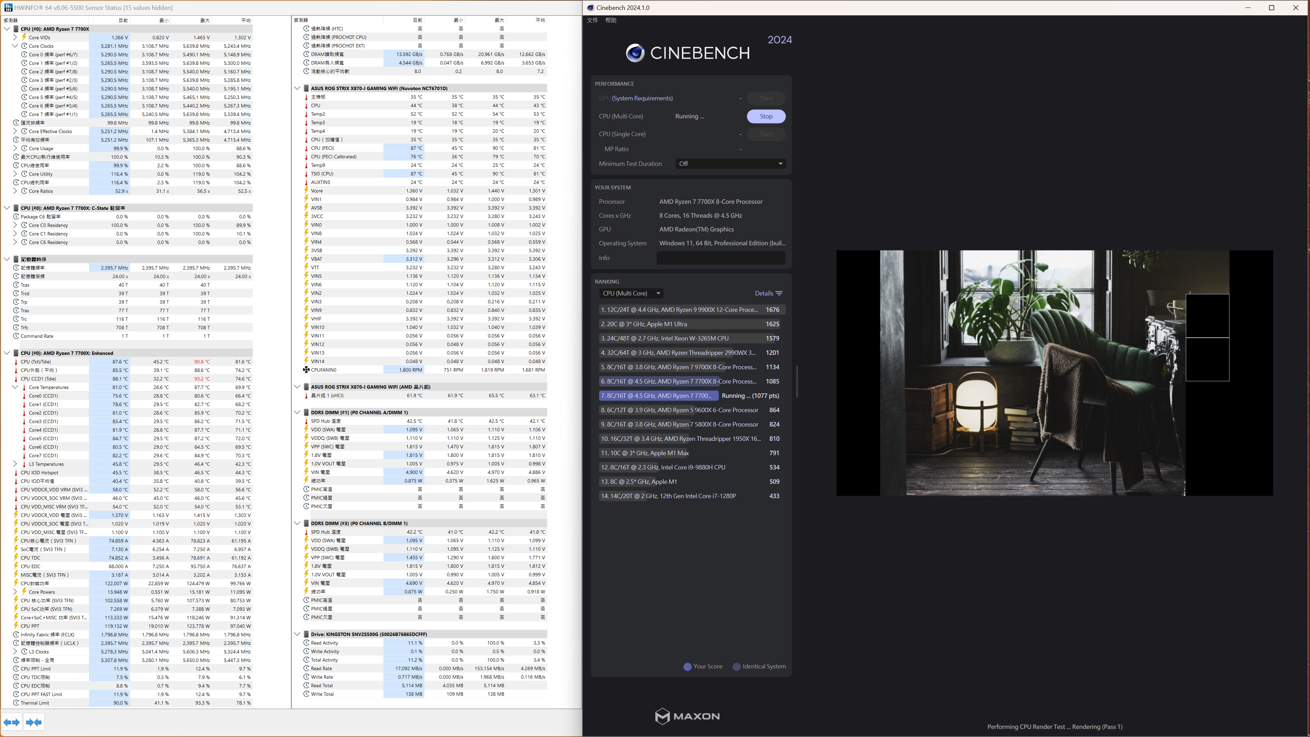The height and width of the screenshot is (737, 1310).
Task: Click the expand columns arrows icon in HWiNFO
Action: (x=12, y=722)
